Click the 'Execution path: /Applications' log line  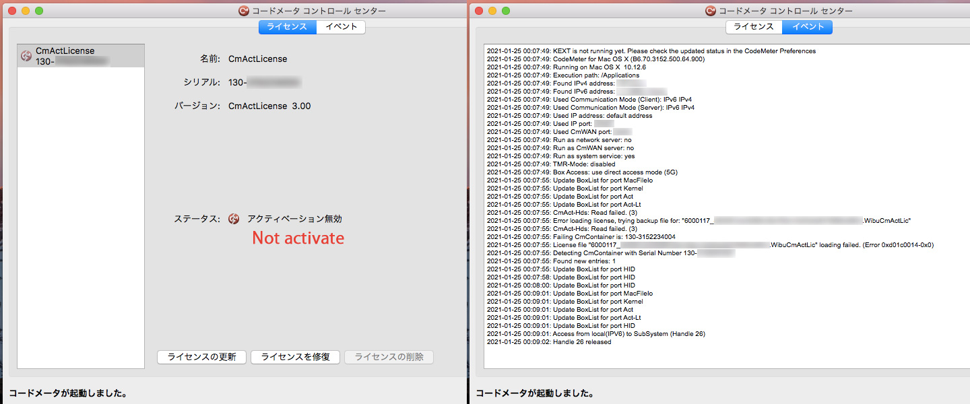(563, 75)
